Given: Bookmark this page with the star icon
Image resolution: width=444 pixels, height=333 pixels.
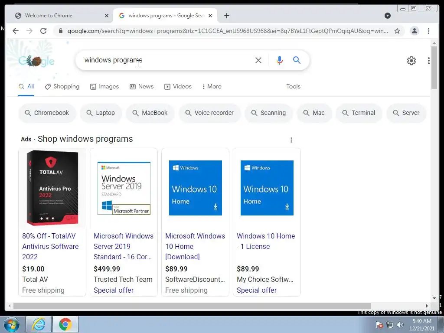Looking at the screenshot, I should click(x=397, y=31).
